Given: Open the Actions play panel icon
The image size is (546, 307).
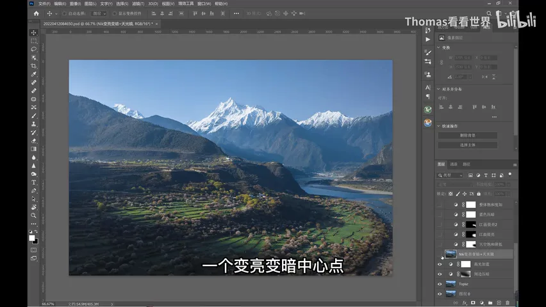Looking at the screenshot, I should (x=428, y=39).
